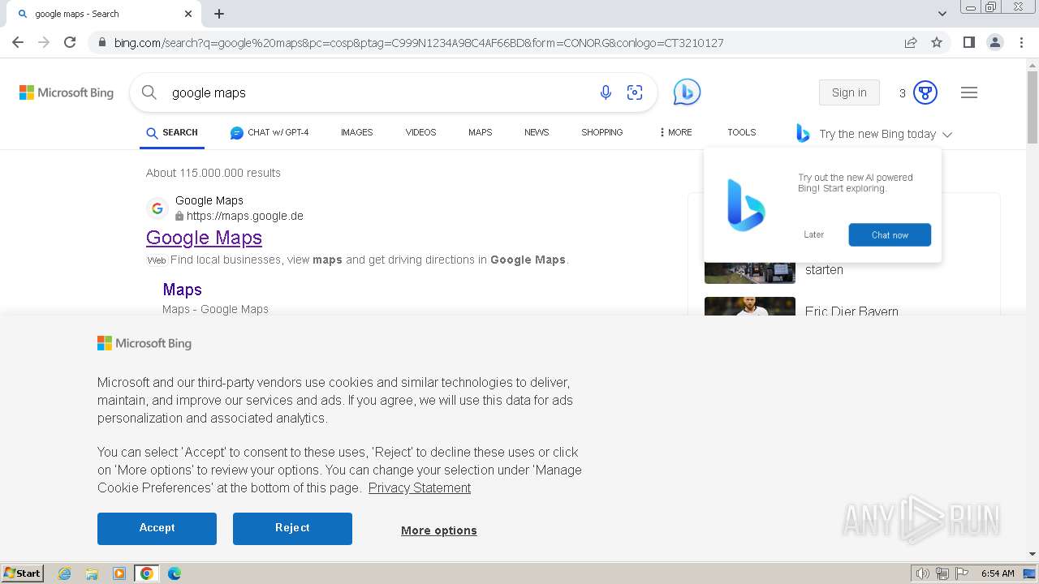Screen dimensions: 1039x584
Task: Switch to the NEWS tab
Action: 537,132
